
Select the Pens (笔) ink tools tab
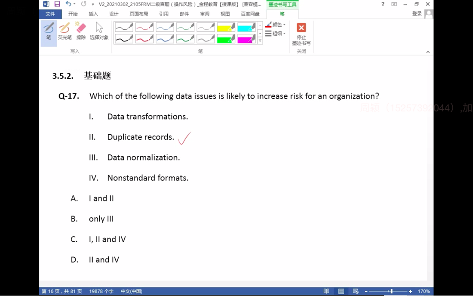[282, 14]
